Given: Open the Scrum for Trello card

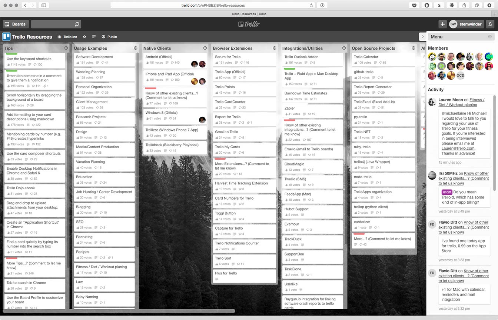Looking at the screenshot, I should (x=245, y=60).
